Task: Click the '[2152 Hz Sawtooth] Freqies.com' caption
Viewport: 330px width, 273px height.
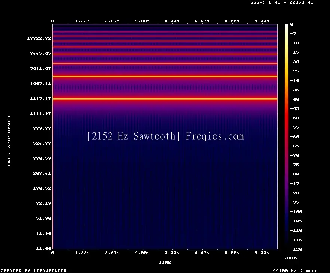Action: pyautogui.click(x=165, y=136)
